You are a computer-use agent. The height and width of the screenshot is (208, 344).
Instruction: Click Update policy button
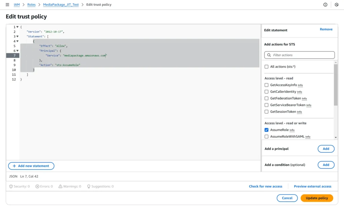tap(317, 198)
